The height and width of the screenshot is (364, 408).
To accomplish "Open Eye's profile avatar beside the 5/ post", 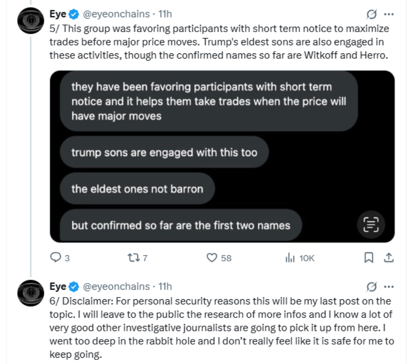I will (x=30, y=20).
